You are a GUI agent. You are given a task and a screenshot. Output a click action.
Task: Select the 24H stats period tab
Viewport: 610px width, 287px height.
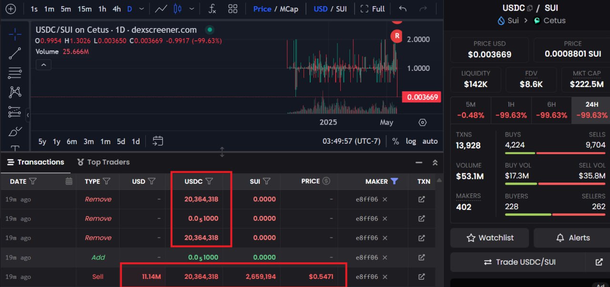[x=591, y=110]
